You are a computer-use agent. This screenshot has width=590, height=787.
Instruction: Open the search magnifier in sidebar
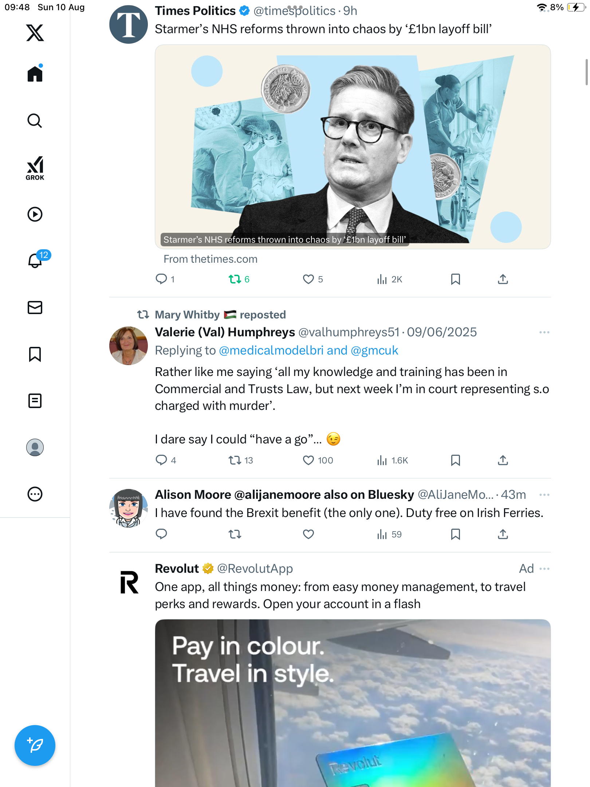click(x=35, y=121)
